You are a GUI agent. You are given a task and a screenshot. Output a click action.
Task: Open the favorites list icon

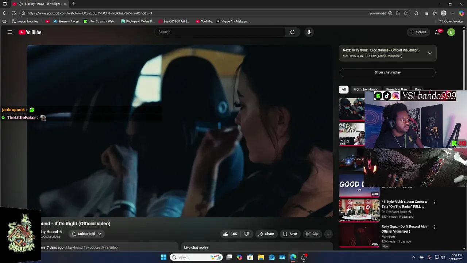[x=435, y=13]
